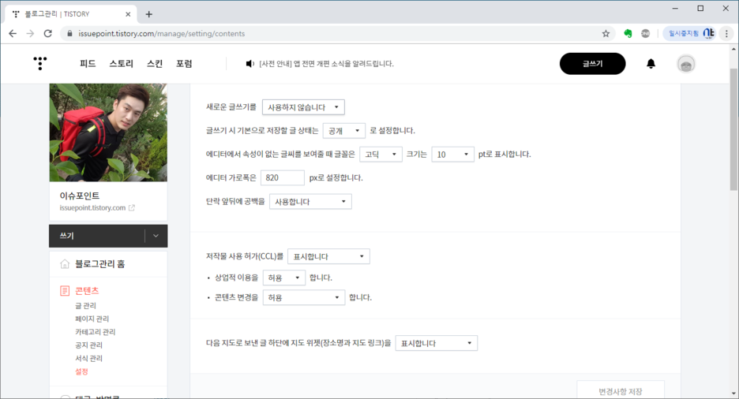Bookmark this page with the star icon
739x399 pixels.
click(606, 33)
